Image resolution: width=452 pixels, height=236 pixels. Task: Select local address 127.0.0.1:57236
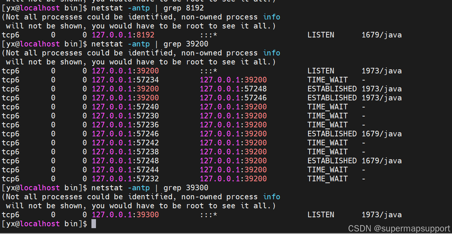click(x=125, y=125)
